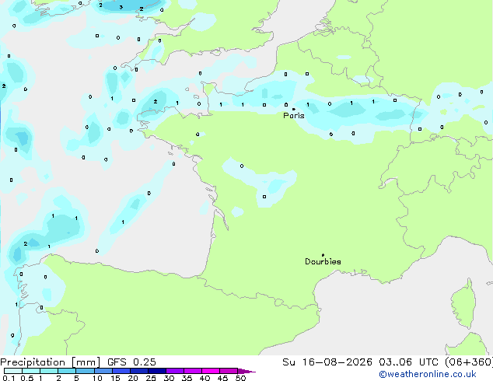Click the legend value "0.1"

[x=9, y=378]
